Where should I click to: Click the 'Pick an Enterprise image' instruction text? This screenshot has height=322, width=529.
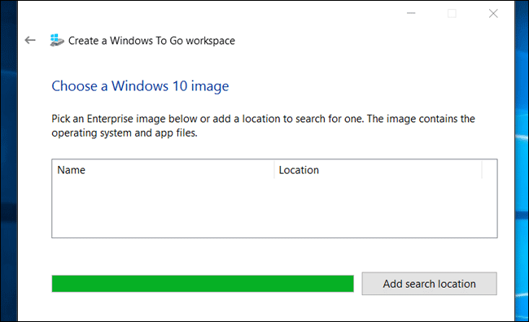pyautogui.click(x=263, y=126)
